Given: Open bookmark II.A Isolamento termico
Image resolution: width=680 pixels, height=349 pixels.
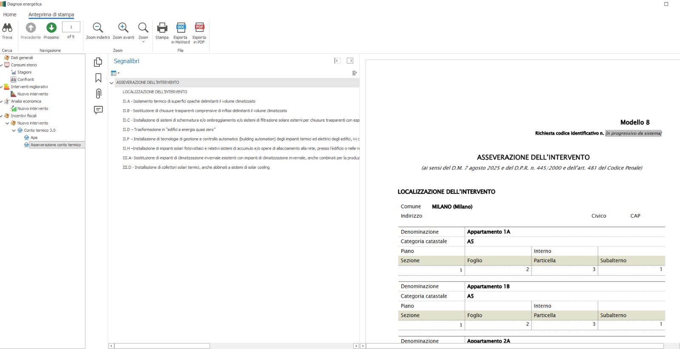Looking at the screenshot, I should tap(189, 101).
